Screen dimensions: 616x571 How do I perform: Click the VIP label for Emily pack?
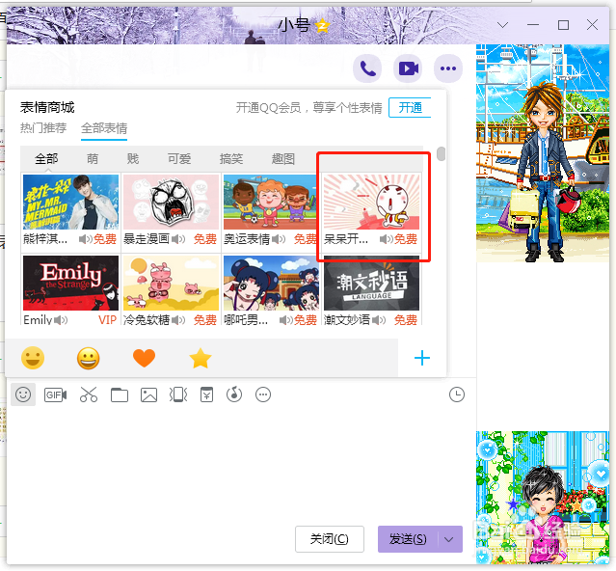[107, 320]
